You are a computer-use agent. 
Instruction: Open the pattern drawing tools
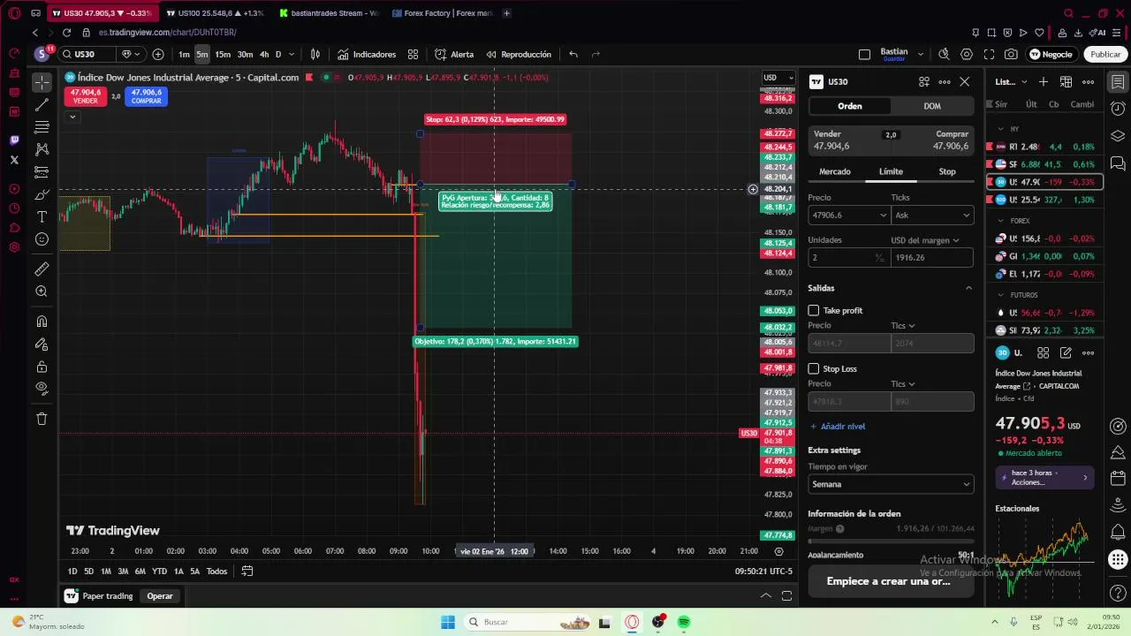pos(42,149)
